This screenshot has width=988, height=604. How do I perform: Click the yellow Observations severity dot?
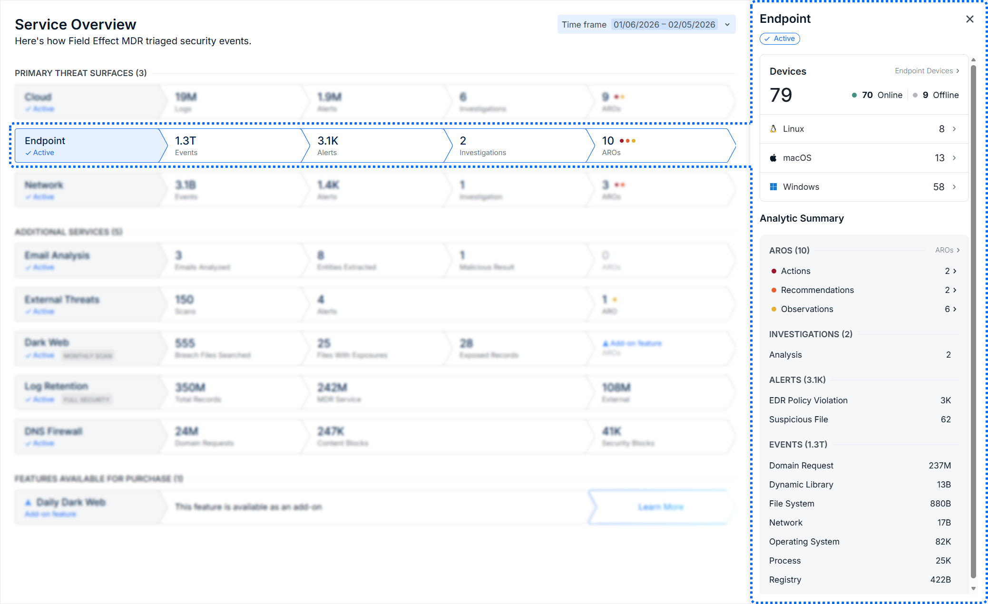click(x=773, y=309)
